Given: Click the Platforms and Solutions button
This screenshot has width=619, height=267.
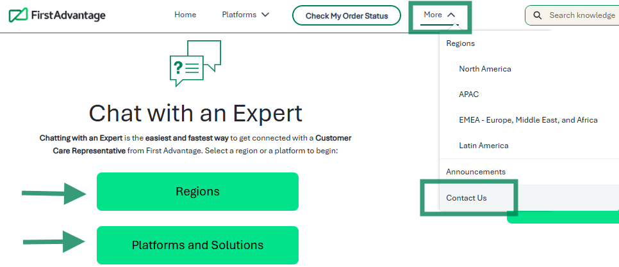Looking at the screenshot, I should coord(197,245).
